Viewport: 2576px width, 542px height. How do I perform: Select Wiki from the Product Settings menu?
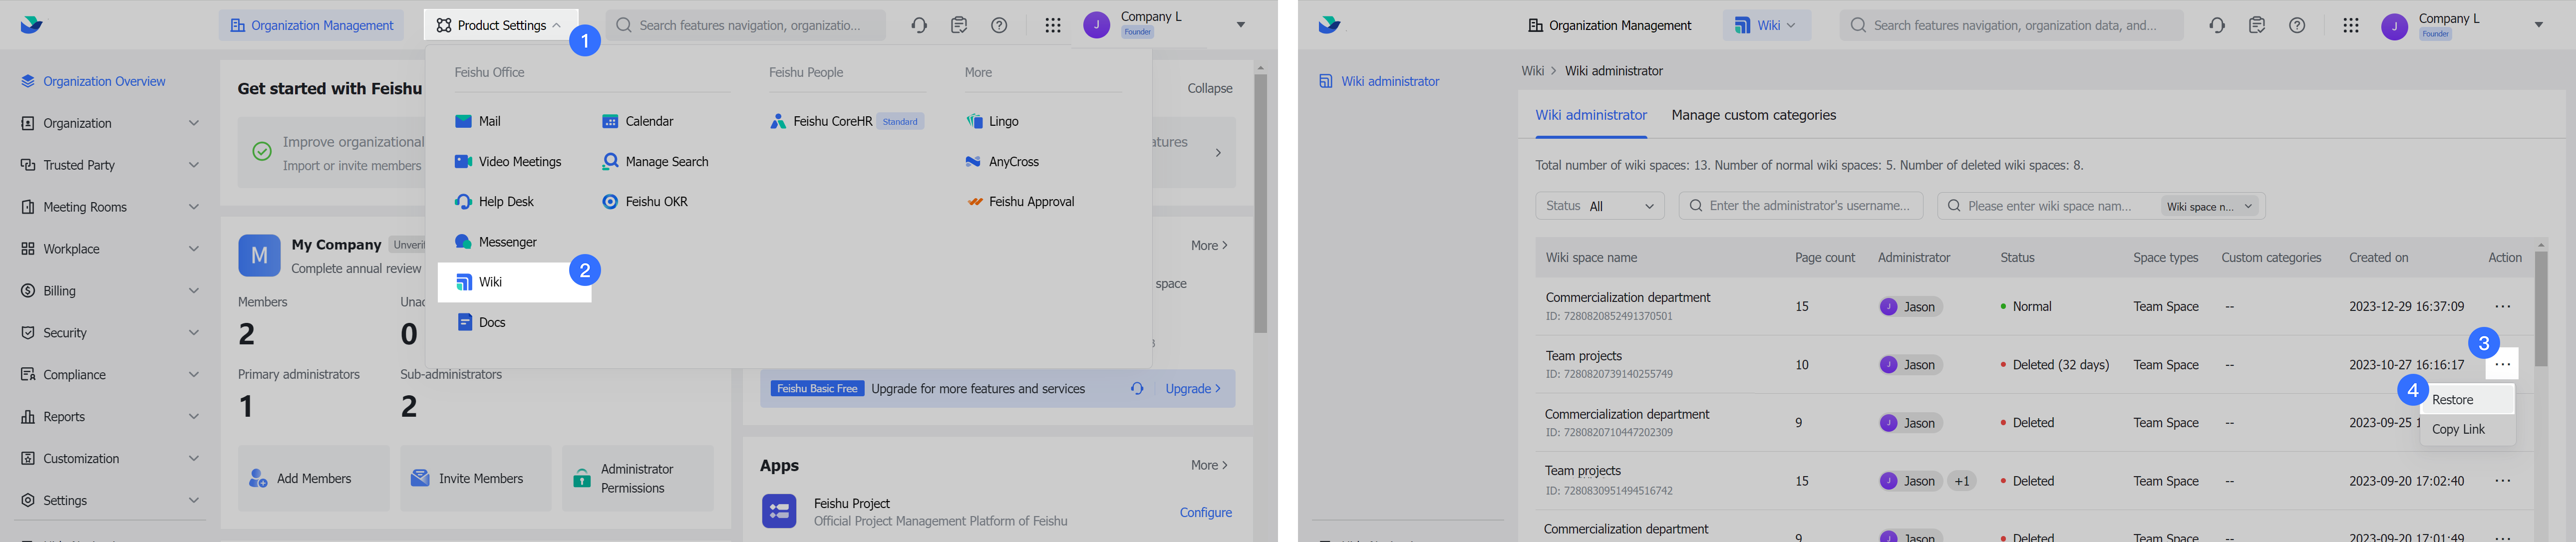(x=490, y=282)
